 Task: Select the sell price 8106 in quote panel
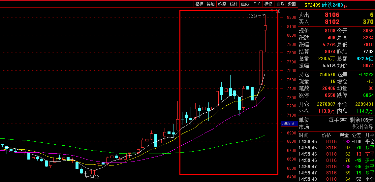(332, 15)
